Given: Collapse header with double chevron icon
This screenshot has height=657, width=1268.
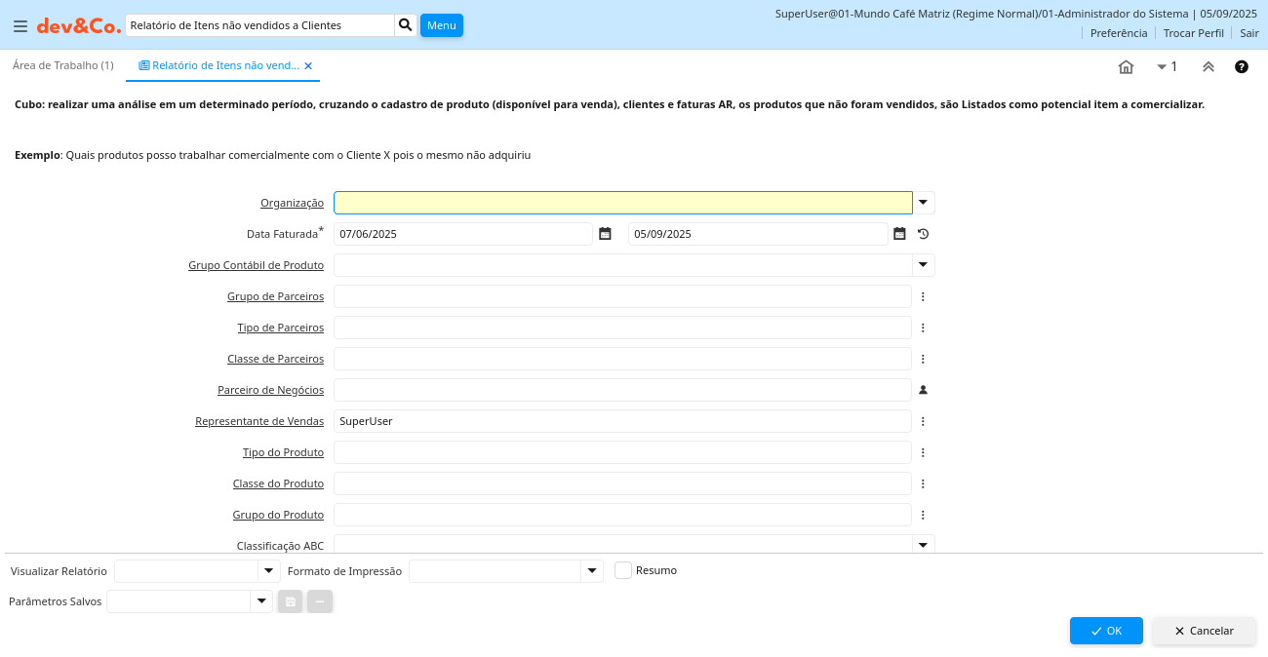Looking at the screenshot, I should click(1208, 66).
